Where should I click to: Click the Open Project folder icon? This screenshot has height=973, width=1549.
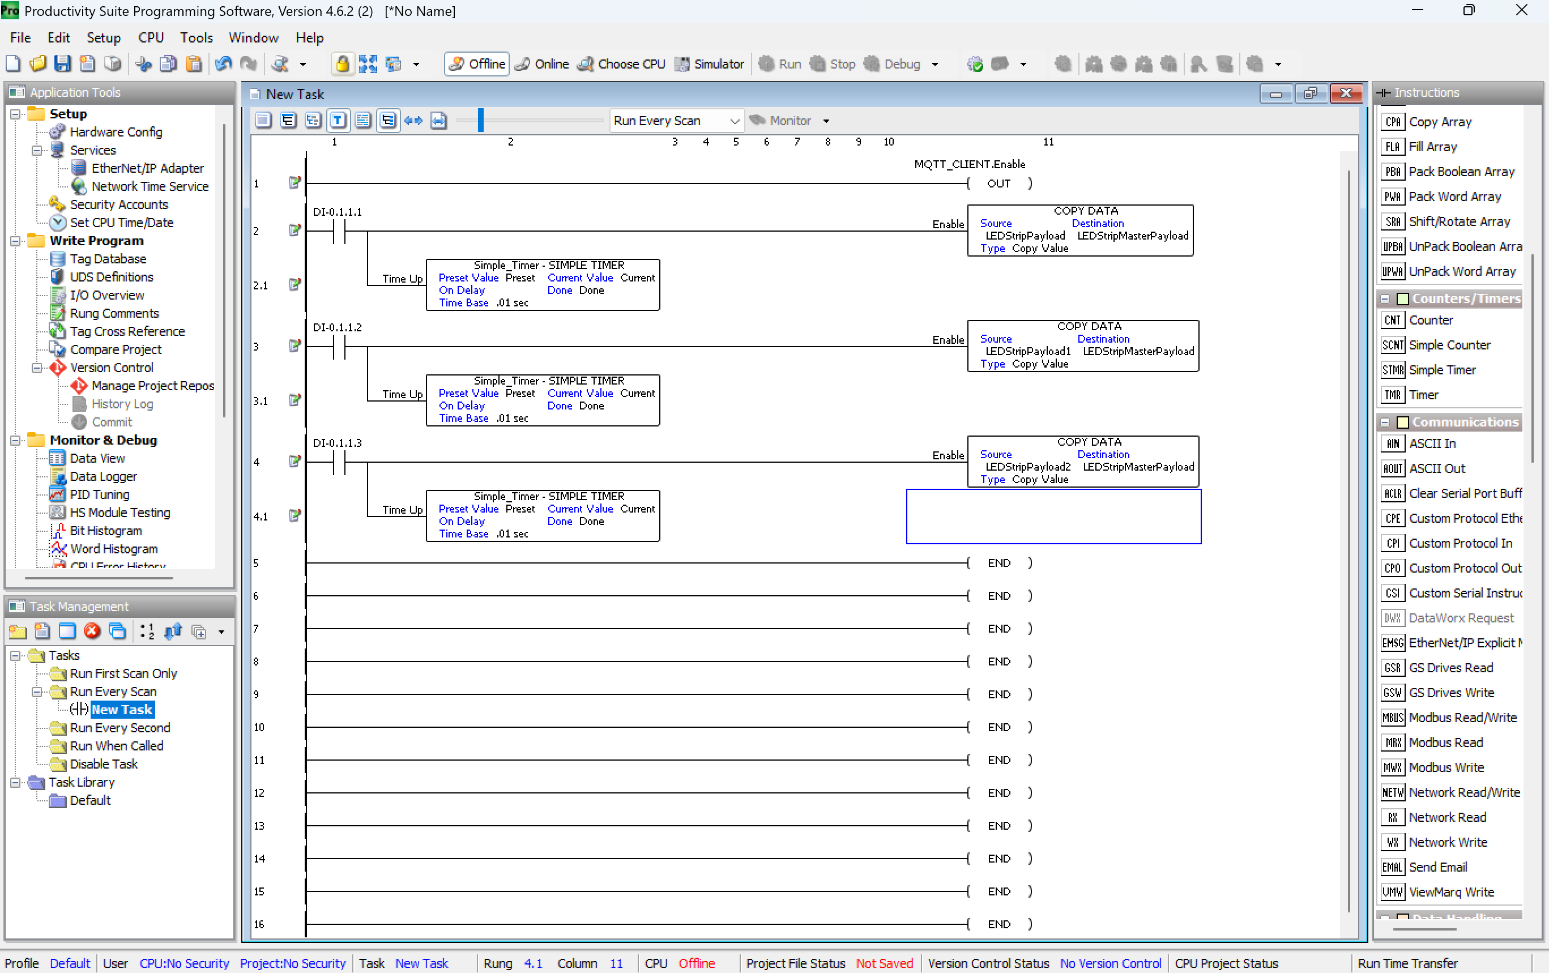[x=38, y=63]
